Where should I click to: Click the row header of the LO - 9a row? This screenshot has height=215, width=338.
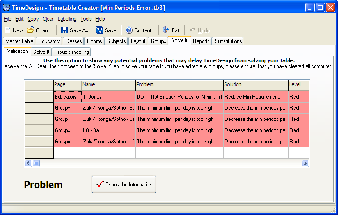(x=39, y=130)
